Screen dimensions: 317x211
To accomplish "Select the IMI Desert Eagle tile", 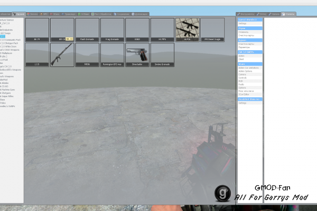I will [x=212, y=30].
